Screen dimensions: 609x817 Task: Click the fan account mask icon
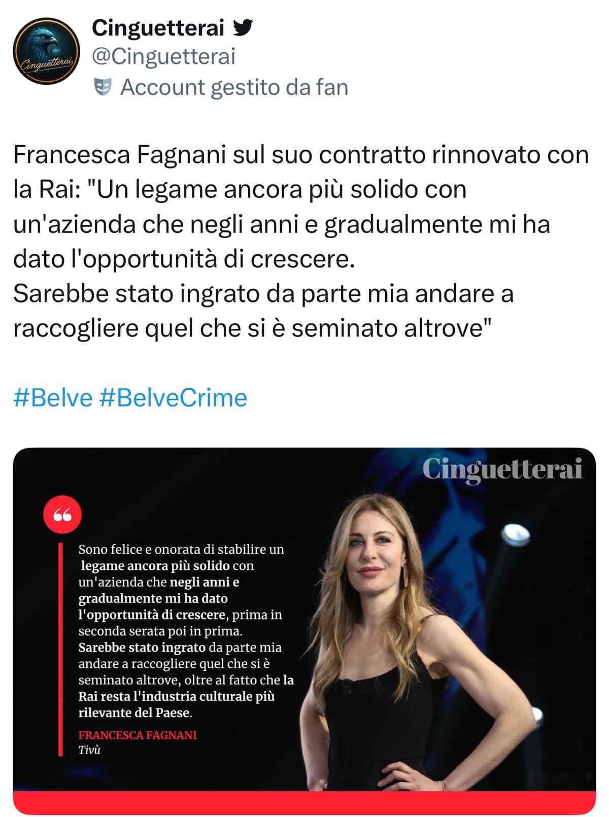[103, 87]
